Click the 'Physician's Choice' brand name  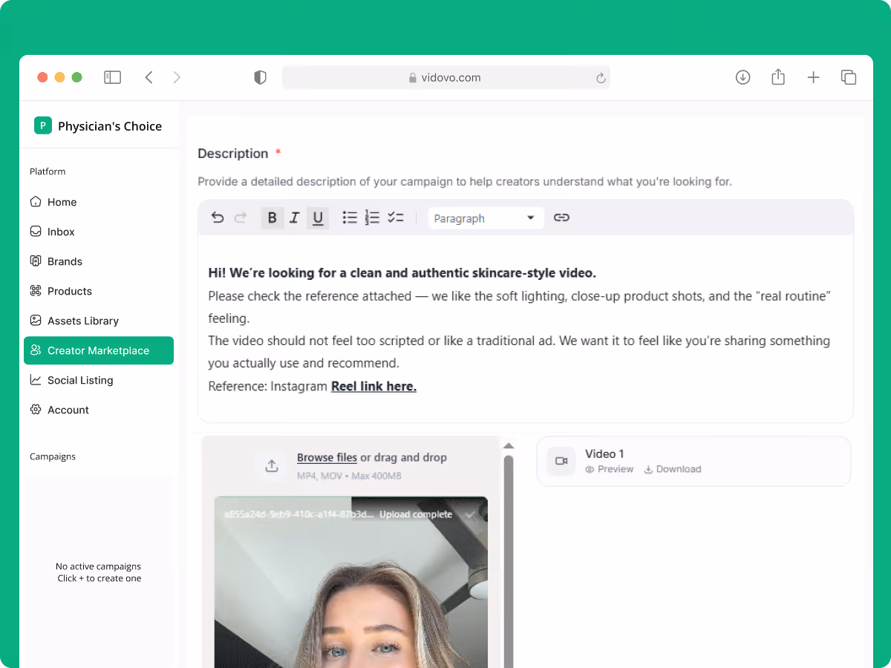(x=110, y=126)
